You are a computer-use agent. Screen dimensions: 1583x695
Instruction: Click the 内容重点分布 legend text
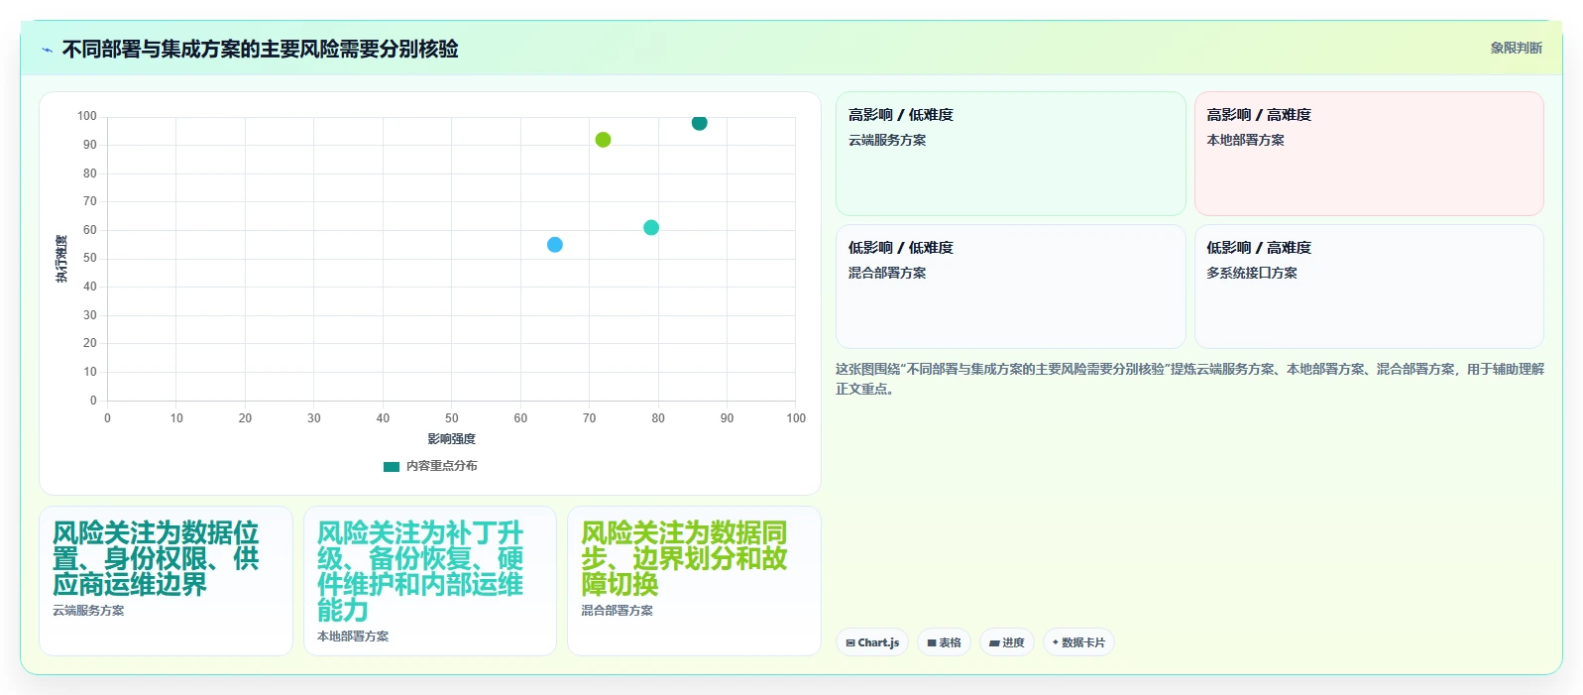[441, 466]
